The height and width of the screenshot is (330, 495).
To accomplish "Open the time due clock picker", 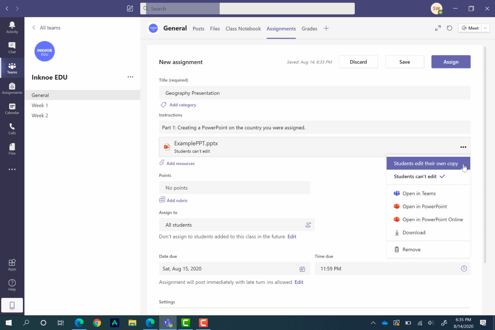I will pos(464,268).
